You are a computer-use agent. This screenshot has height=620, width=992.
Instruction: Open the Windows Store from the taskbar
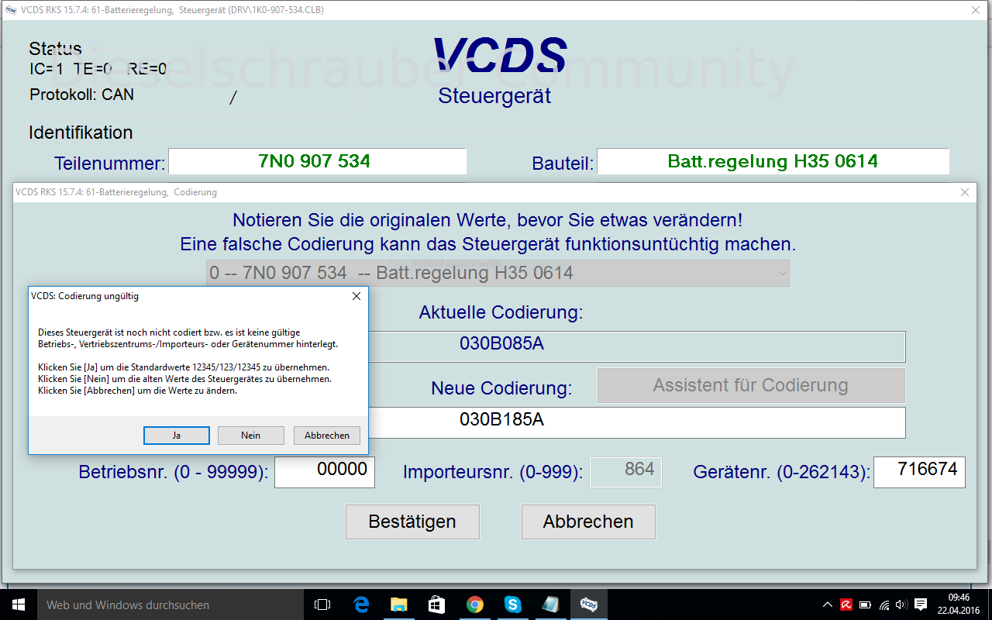point(436,604)
